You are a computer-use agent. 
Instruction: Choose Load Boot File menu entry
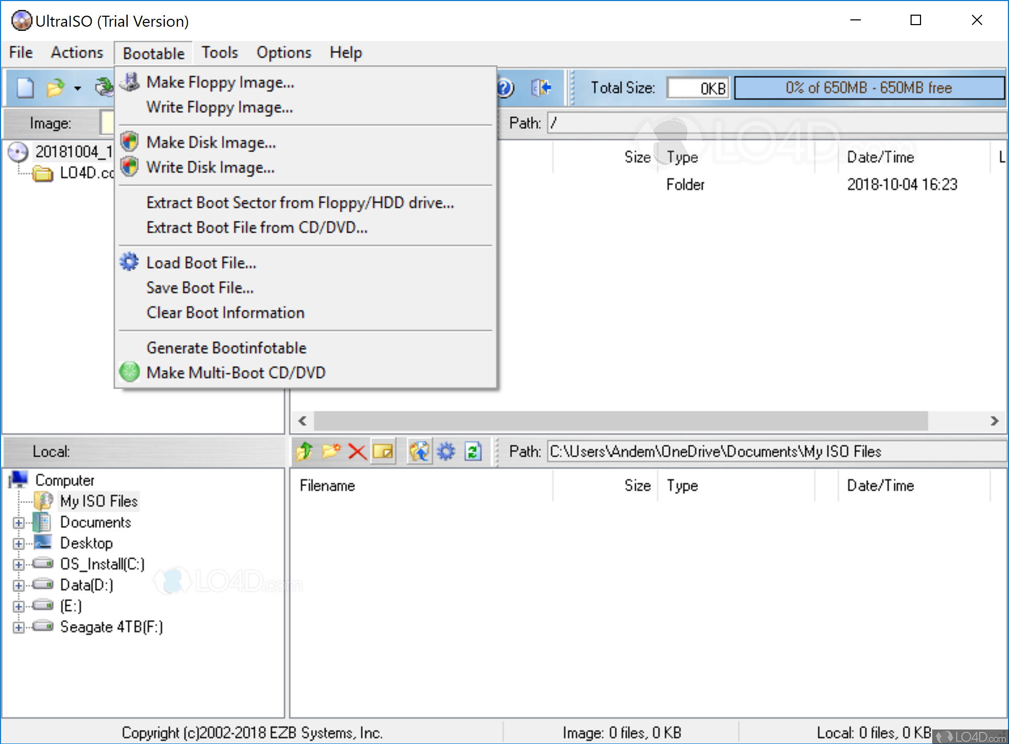[x=305, y=263]
